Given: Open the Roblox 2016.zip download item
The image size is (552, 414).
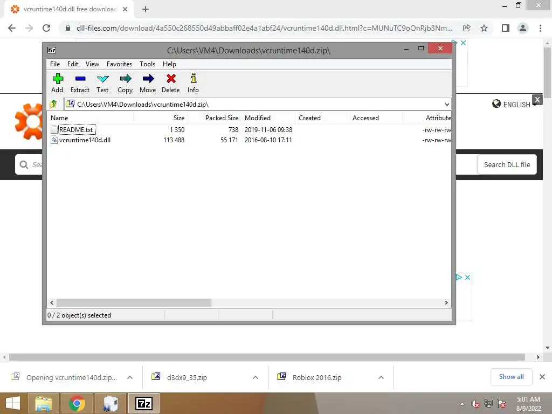Looking at the screenshot, I should (x=317, y=377).
